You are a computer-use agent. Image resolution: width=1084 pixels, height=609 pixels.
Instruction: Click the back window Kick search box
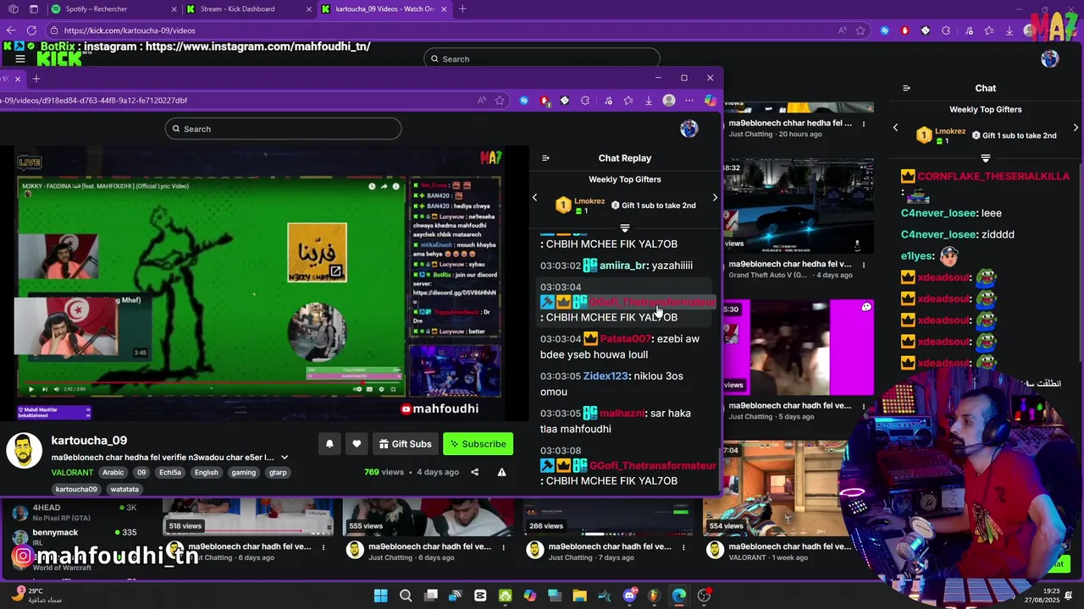click(x=542, y=59)
